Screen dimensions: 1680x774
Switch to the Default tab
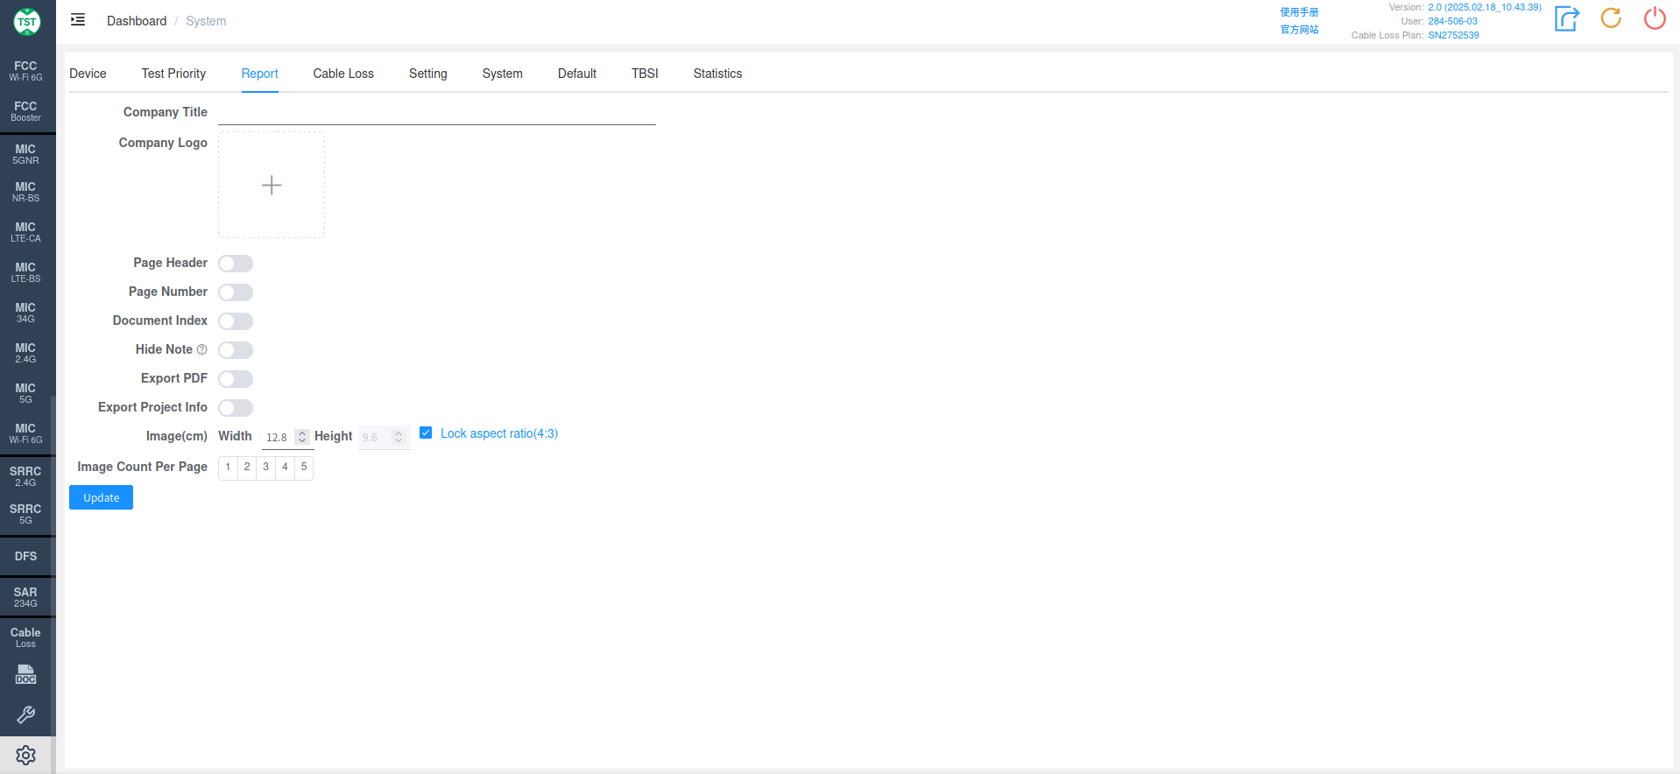point(577,74)
